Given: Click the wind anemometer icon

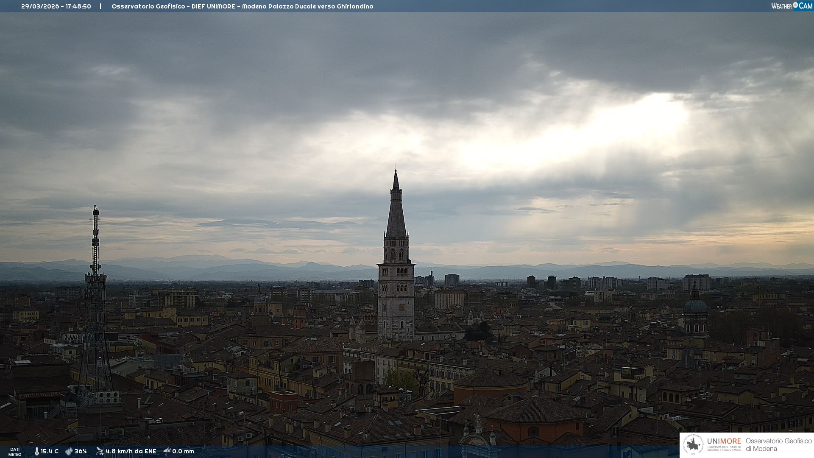Looking at the screenshot, I should [x=100, y=451].
